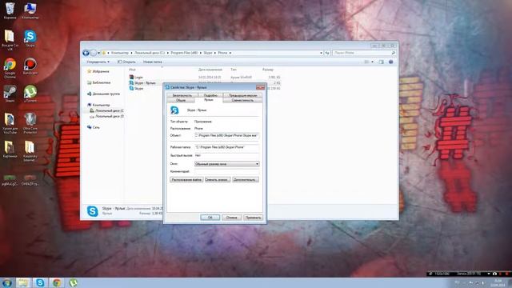
Task: Click the Объект target path field
Action: pos(227,135)
